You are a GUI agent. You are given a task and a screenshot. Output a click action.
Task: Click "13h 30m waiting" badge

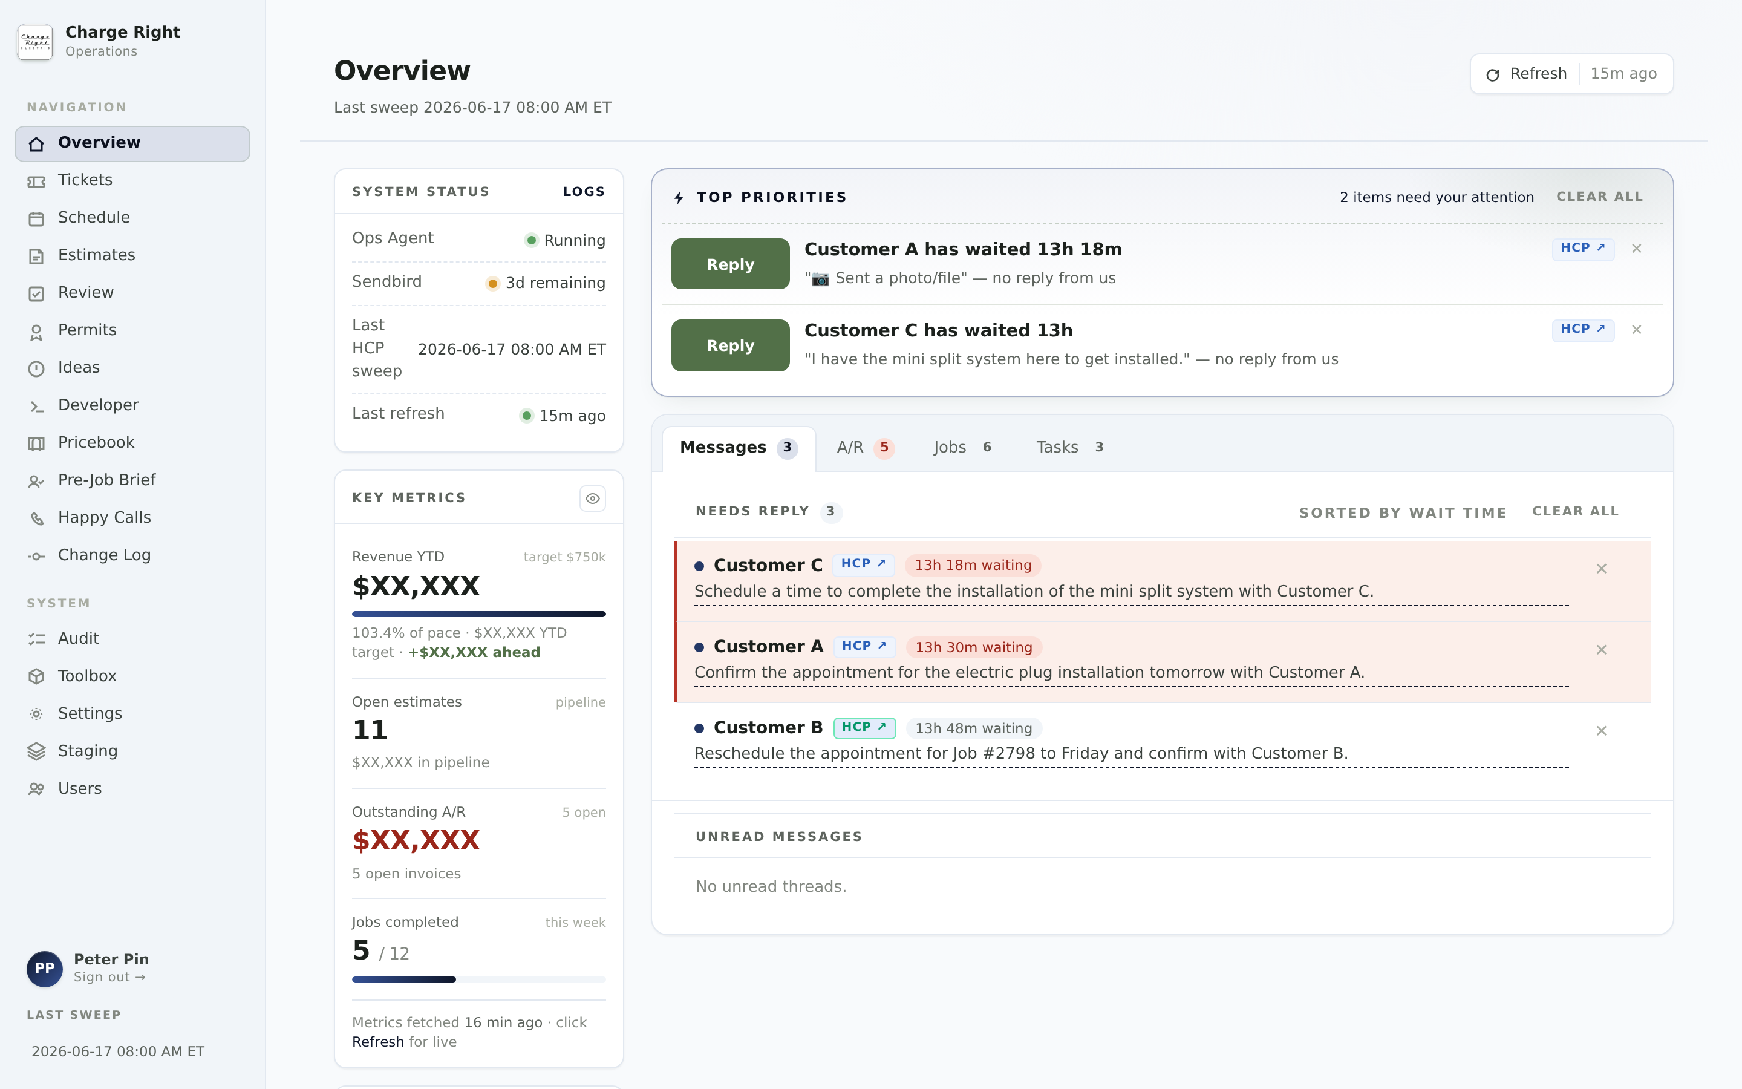(x=973, y=647)
